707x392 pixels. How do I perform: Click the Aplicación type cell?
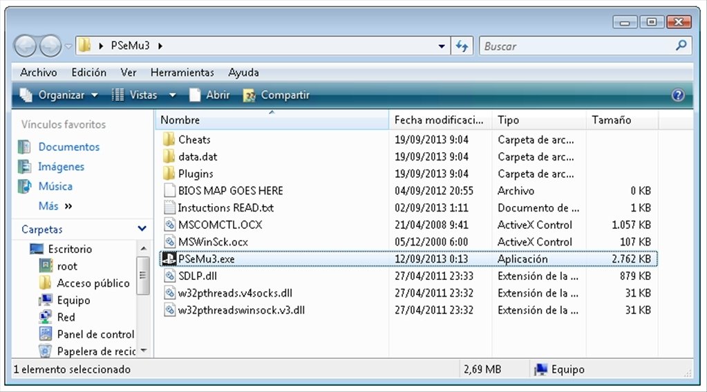coord(522,259)
